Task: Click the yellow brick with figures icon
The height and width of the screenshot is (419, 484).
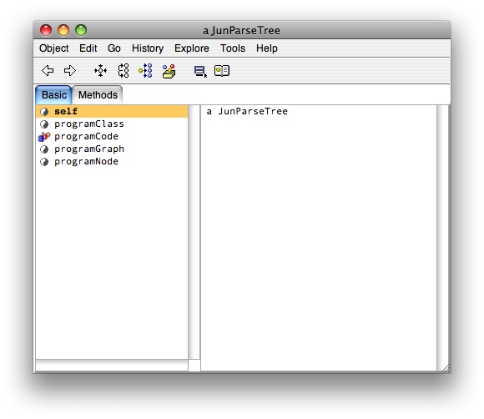Action: click(169, 71)
